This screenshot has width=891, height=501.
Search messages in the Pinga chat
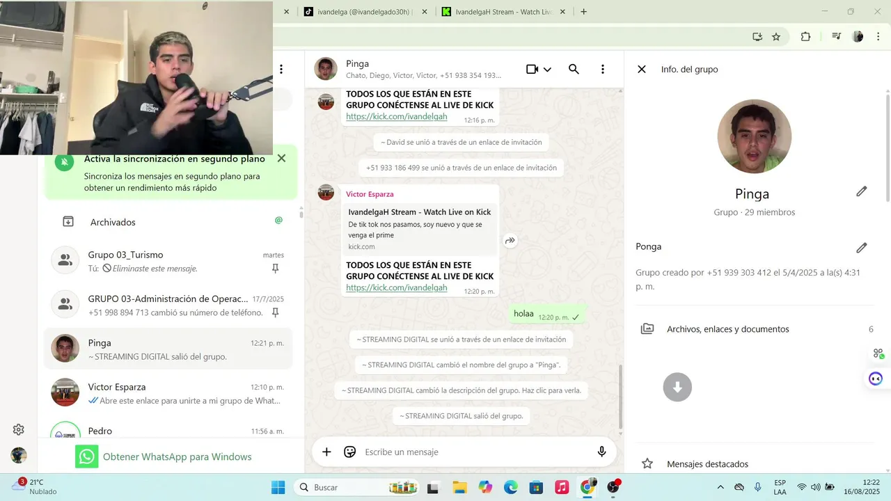click(574, 69)
